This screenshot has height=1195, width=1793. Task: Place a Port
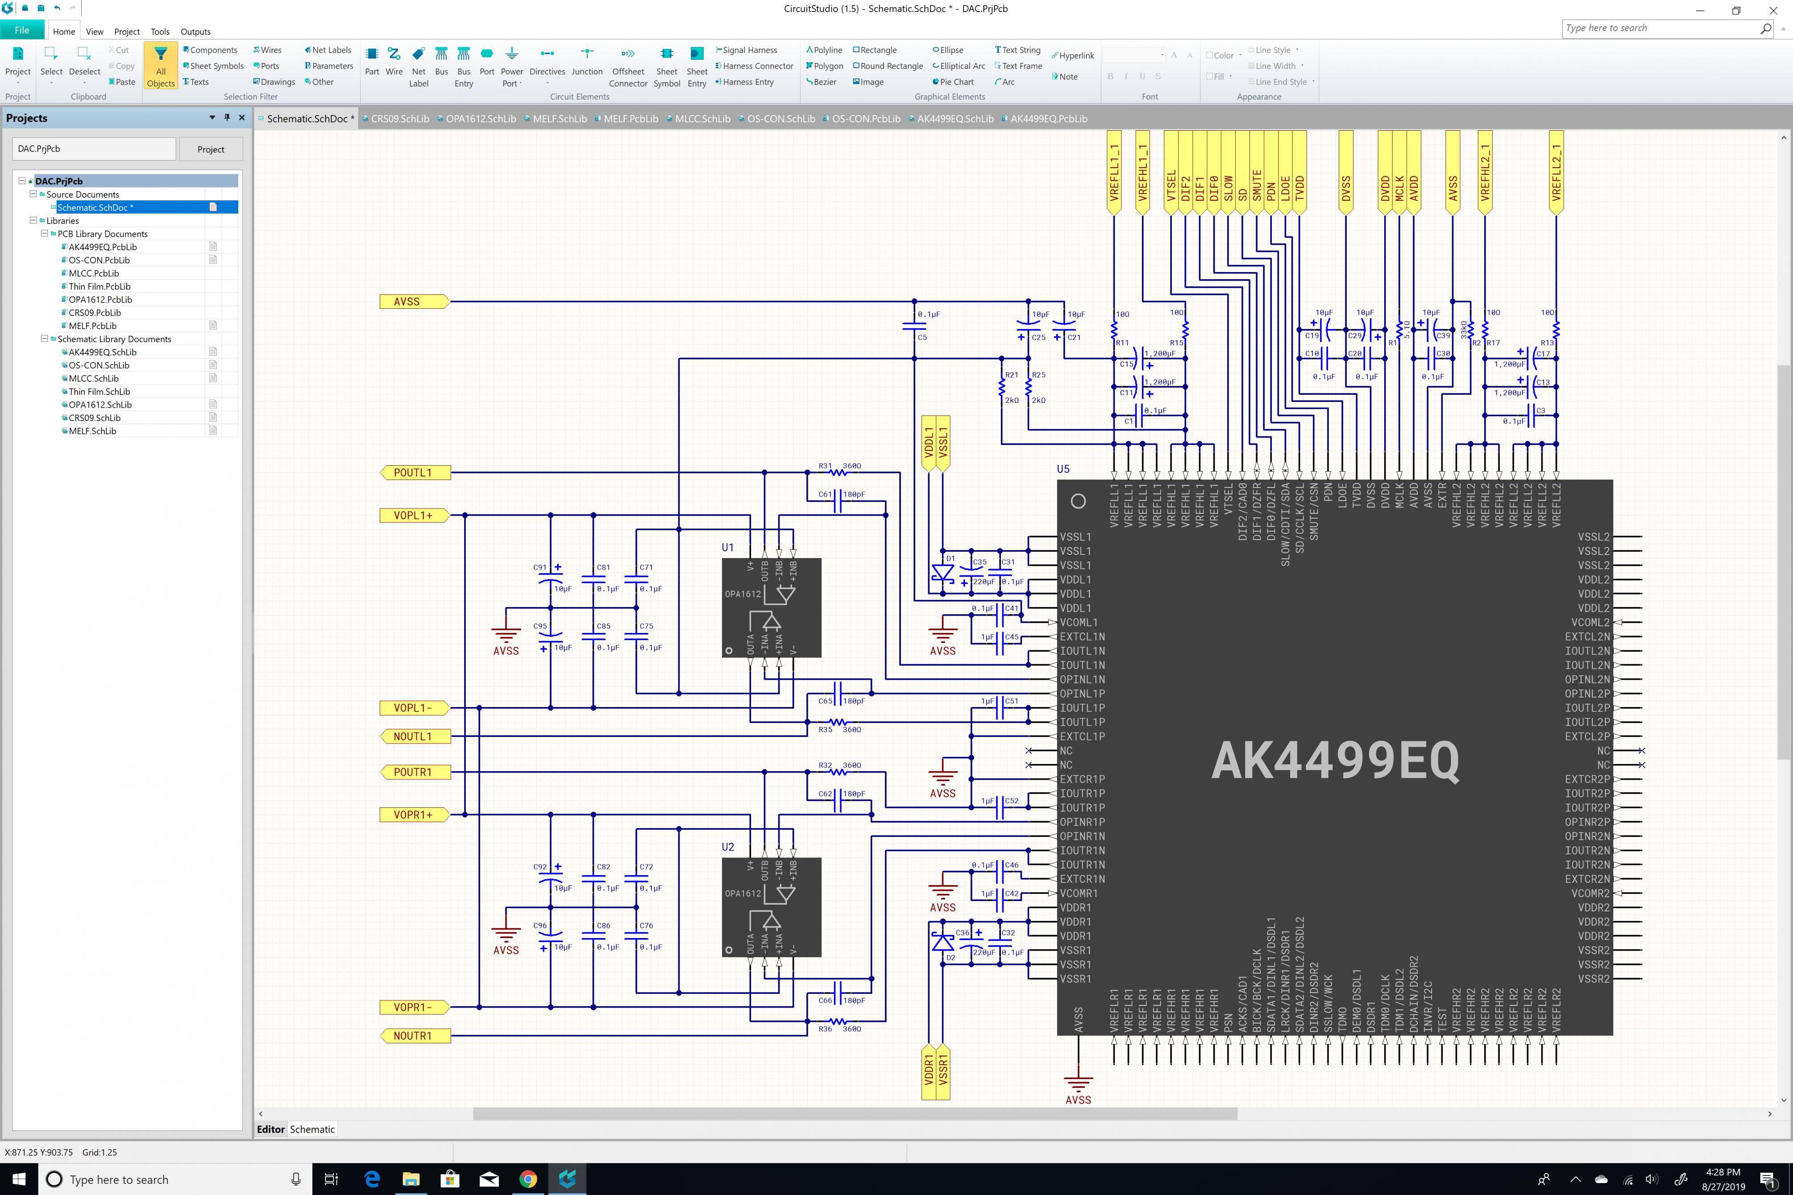pyautogui.click(x=486, y=62)
